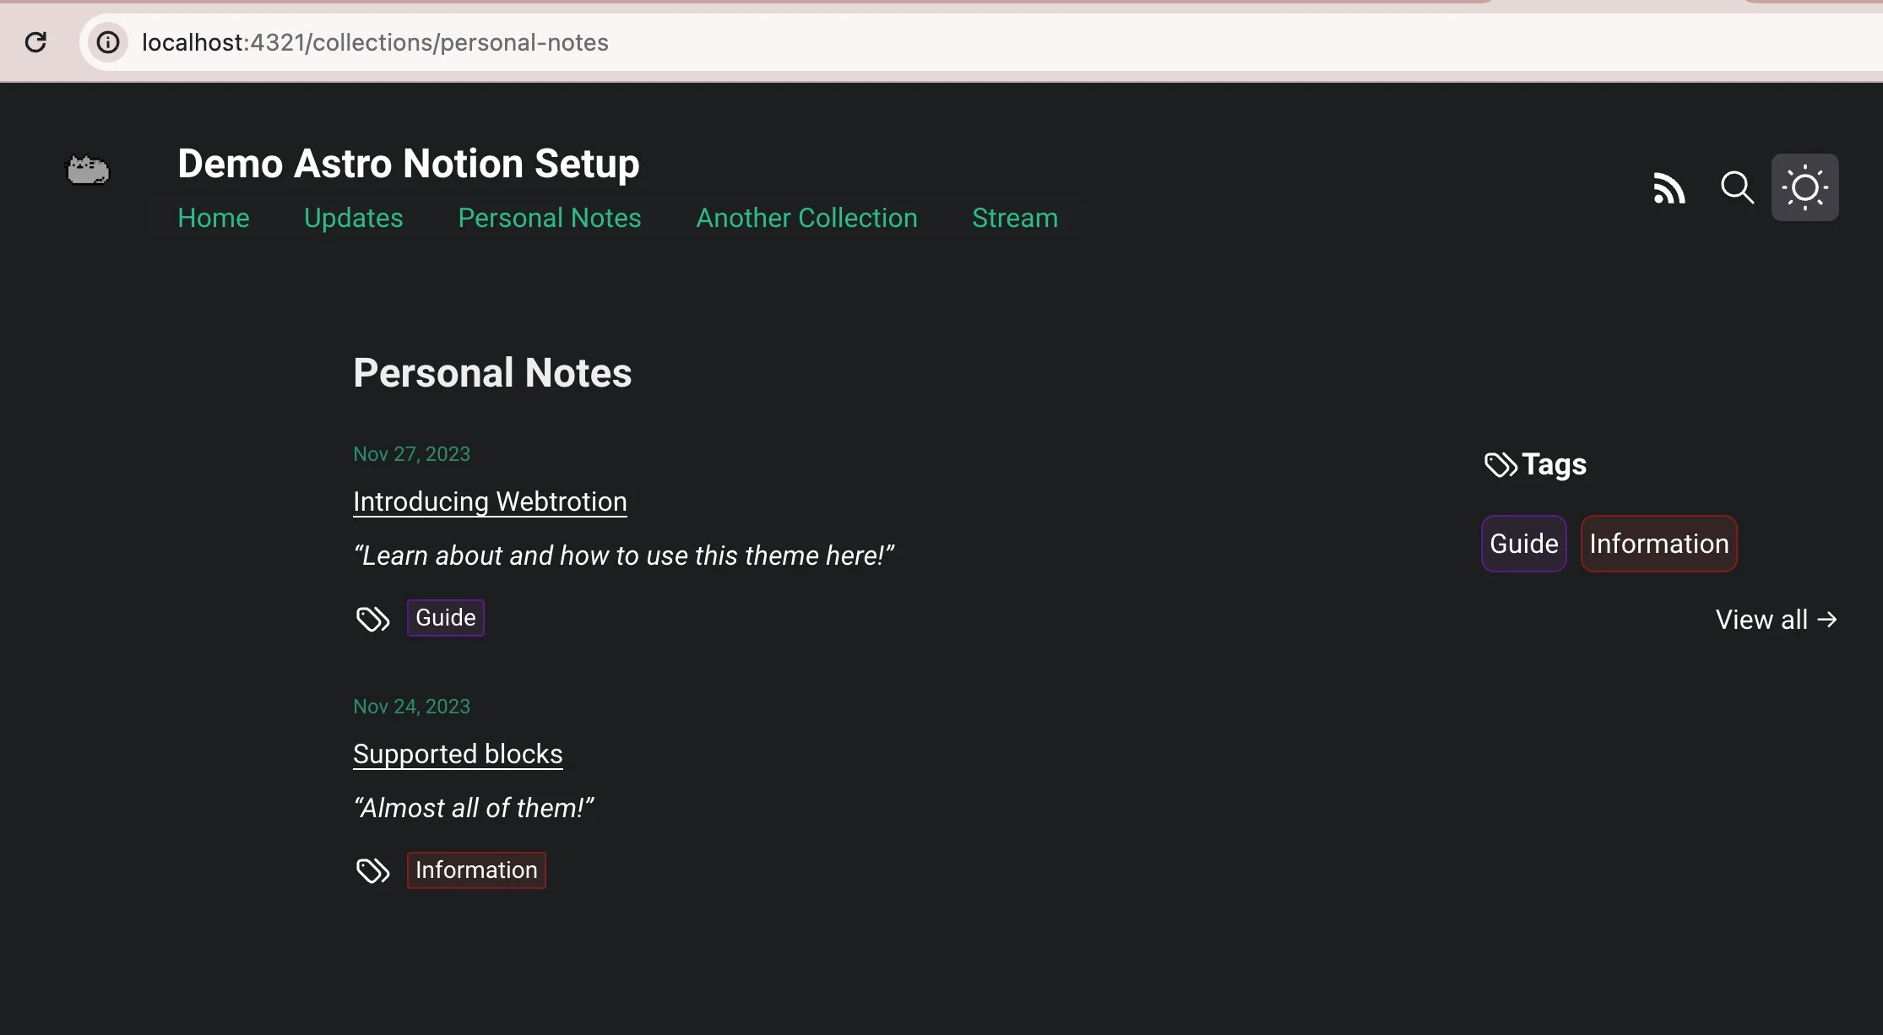This screenshot has height=1035, width=1883.
Task: Click the RSS feed icon
Action: 1669,187
